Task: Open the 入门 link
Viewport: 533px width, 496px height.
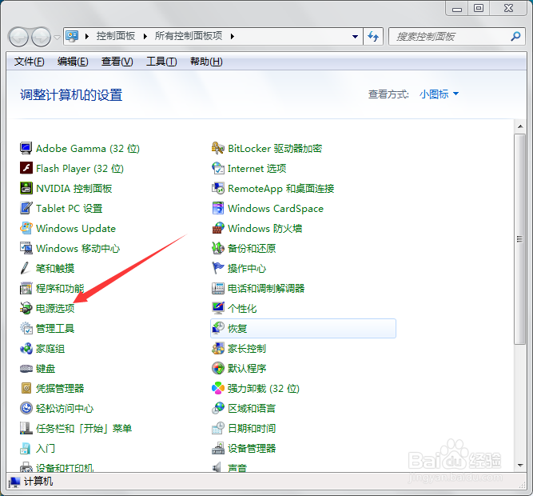Action: 46,448
